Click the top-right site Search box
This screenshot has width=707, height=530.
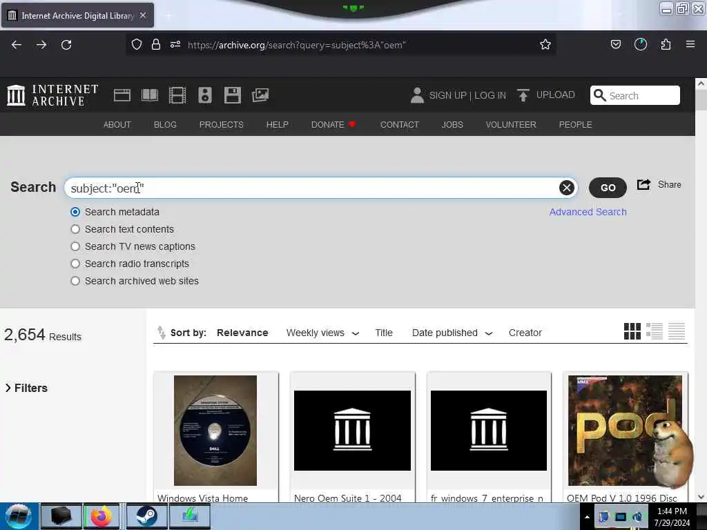[x=635, y=95]
